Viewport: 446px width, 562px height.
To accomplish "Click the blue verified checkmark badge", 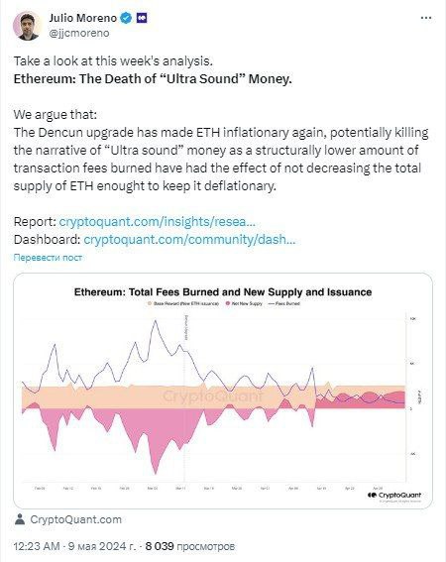I will [126, 18].
